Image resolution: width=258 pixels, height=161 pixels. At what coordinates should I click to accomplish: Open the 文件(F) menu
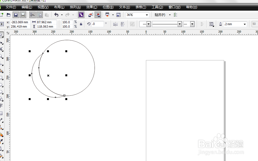click(x=11, y=7)
